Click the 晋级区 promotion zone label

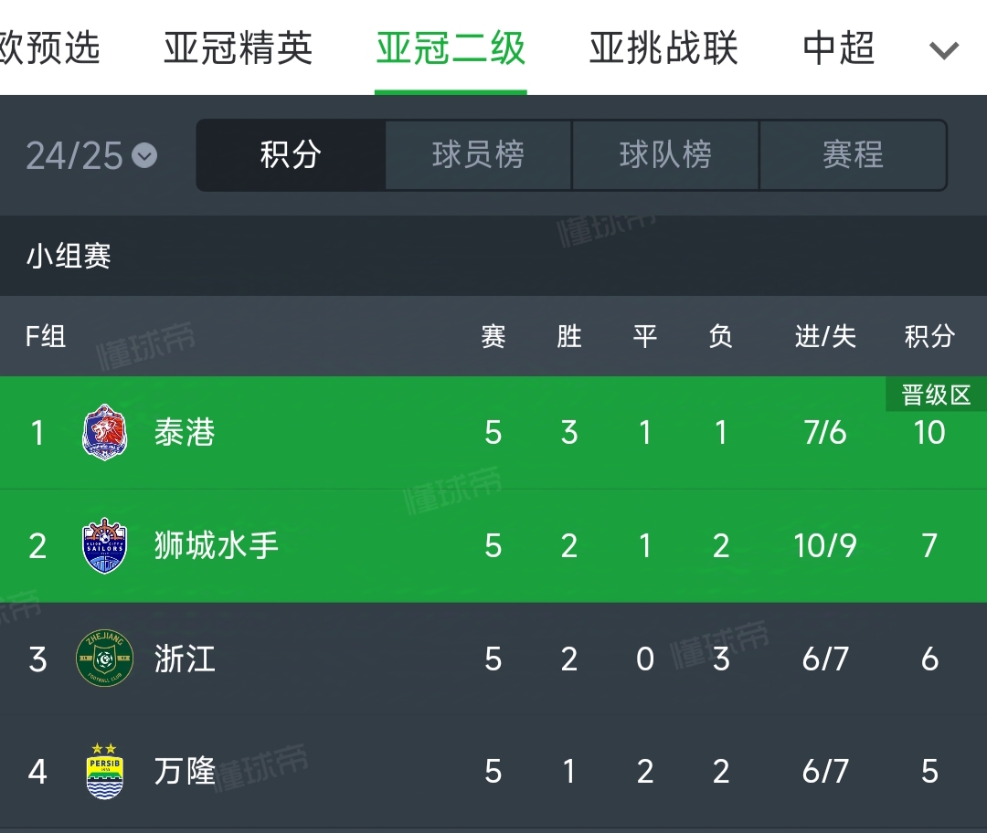click(934, 394)
